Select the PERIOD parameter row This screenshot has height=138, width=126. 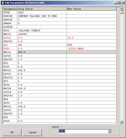60,20
